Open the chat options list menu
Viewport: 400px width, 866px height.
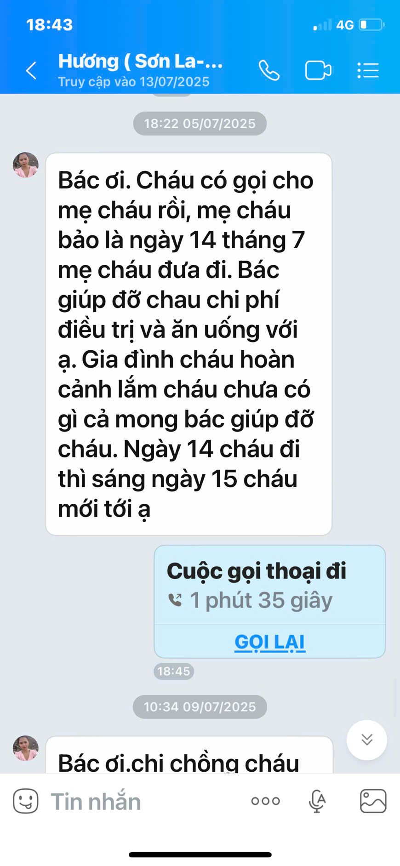tap(368, 70)
